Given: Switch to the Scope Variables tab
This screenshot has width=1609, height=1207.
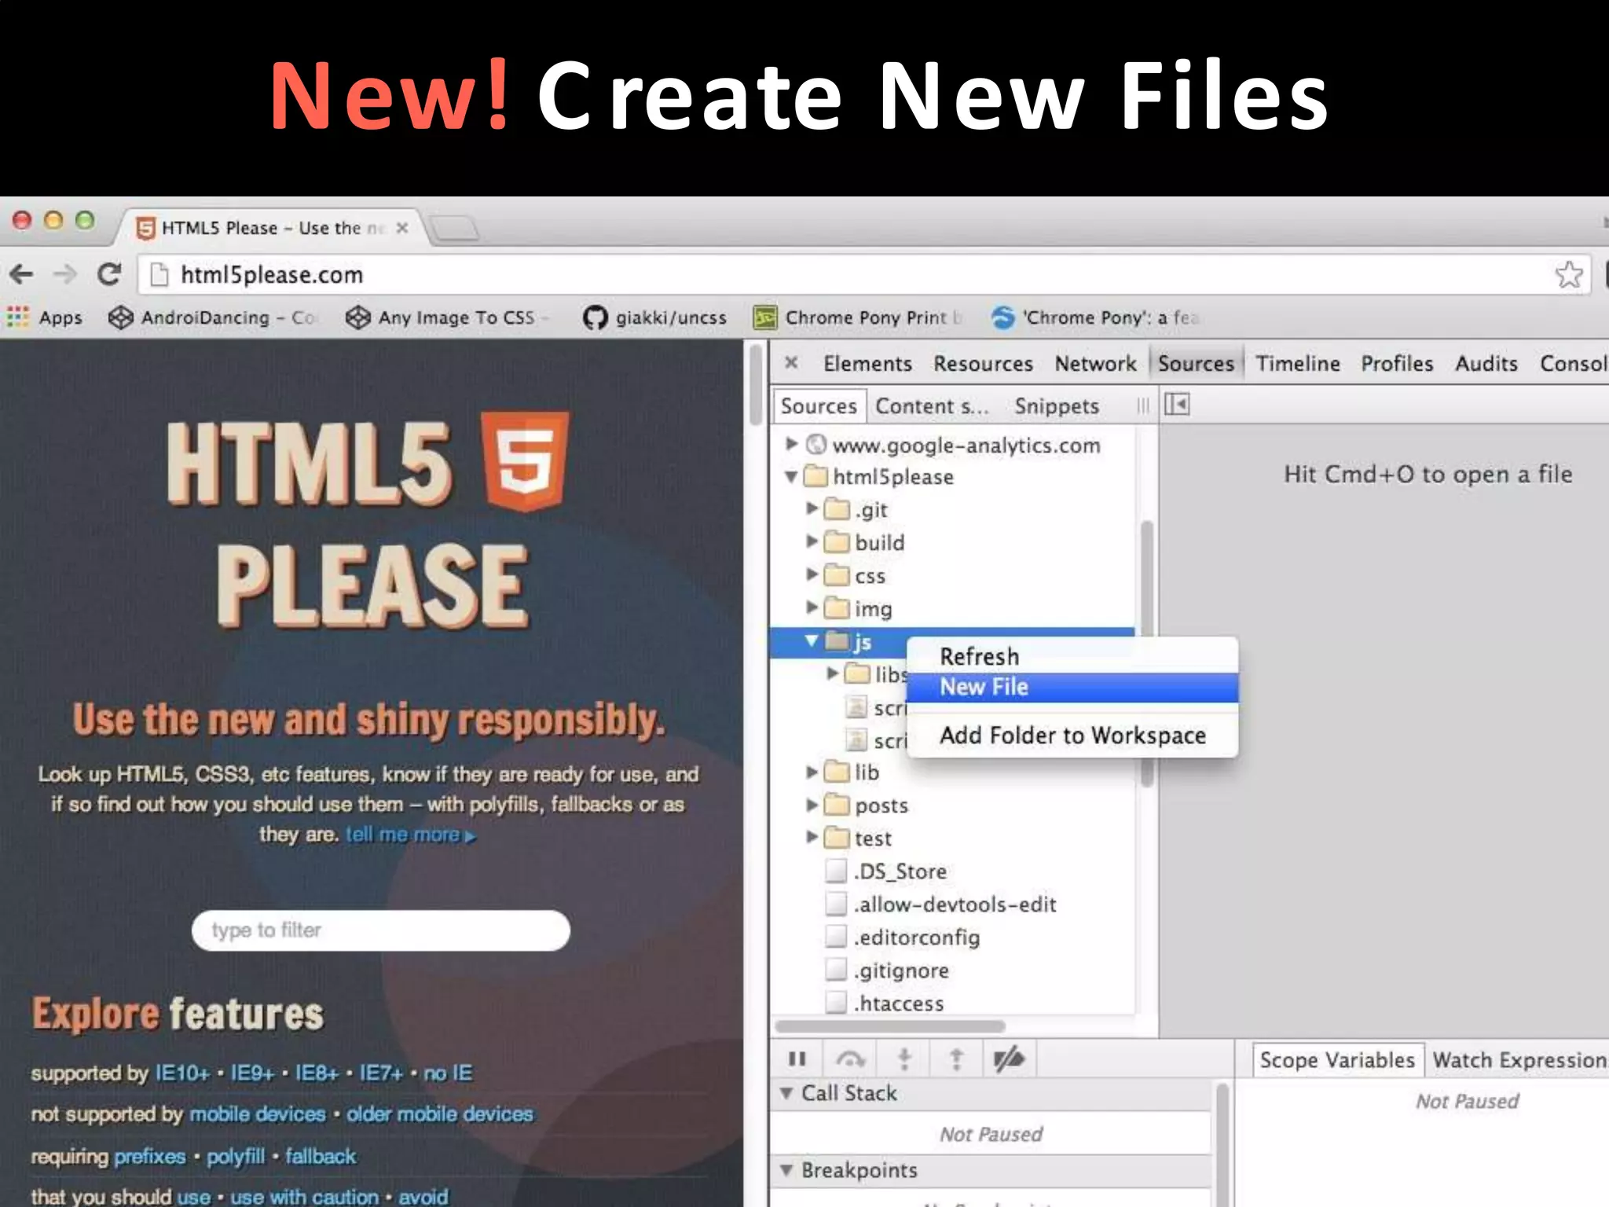Looking at the screenshot, I should pos(1337,1060).
